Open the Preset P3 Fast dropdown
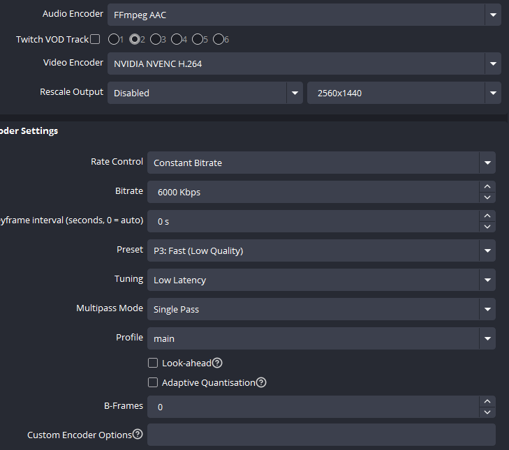Viewport: 509px width, 450px height. tap(320, 250)
